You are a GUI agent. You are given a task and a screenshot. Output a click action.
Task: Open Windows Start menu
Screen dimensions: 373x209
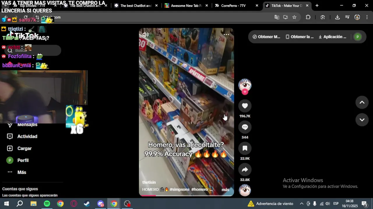click(6, 204)
